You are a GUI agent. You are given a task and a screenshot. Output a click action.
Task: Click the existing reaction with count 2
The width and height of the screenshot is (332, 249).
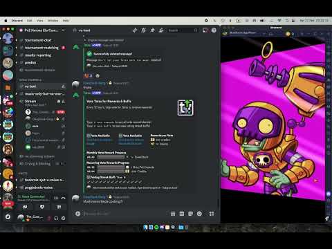(x=89, y=75)
